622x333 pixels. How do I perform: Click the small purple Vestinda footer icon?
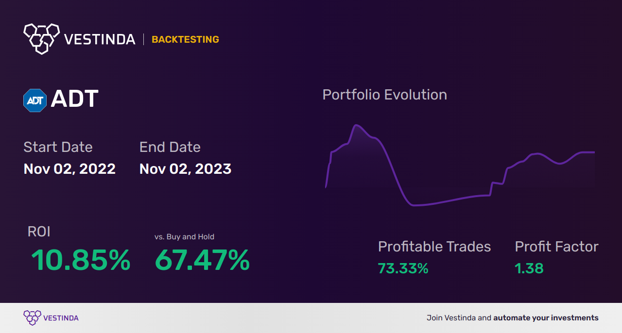pyautogui.click(x=32, y=318)
